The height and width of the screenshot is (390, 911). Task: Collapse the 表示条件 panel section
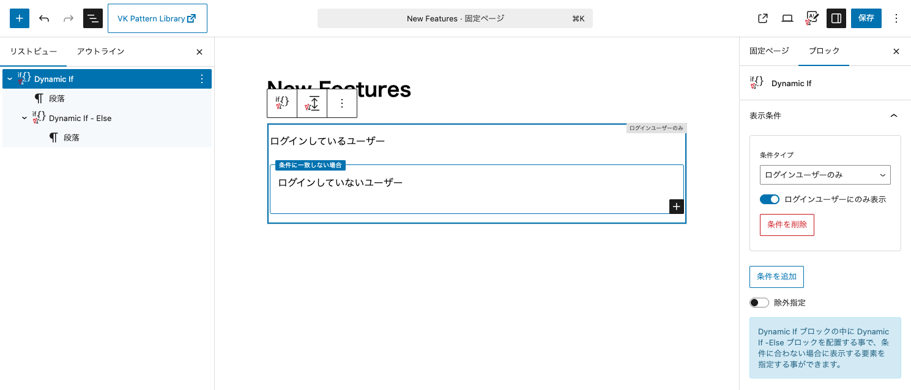[893, 116]
